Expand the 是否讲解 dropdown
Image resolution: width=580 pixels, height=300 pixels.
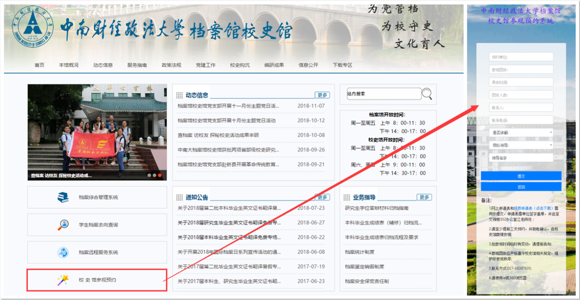[521, 132]
